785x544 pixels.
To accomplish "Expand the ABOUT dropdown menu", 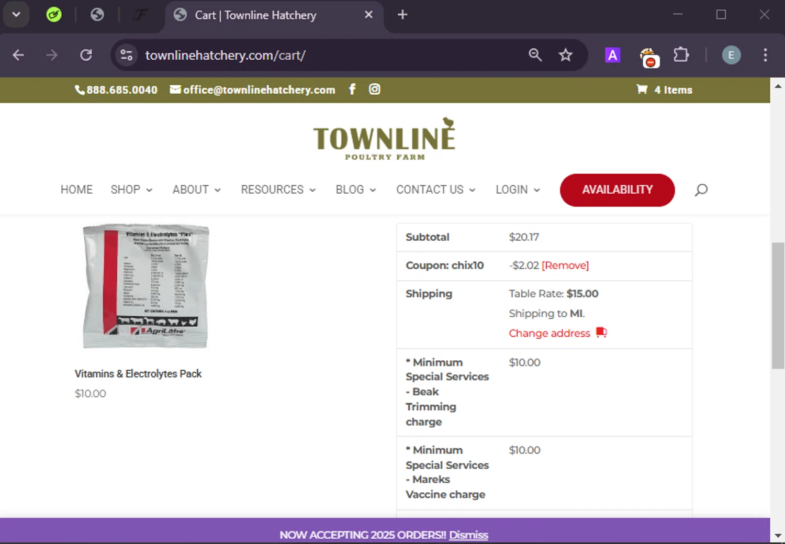I will pos(197,190).
